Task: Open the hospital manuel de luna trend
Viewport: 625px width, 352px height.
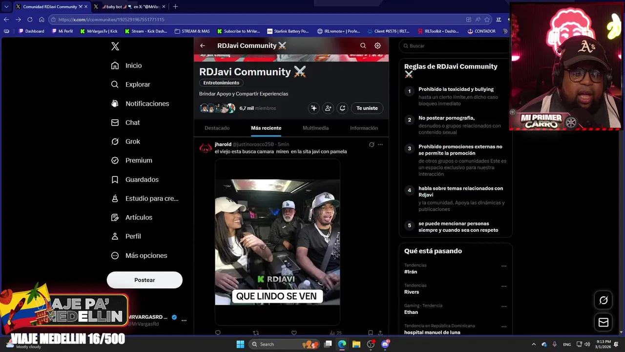Action: point(432,332)
